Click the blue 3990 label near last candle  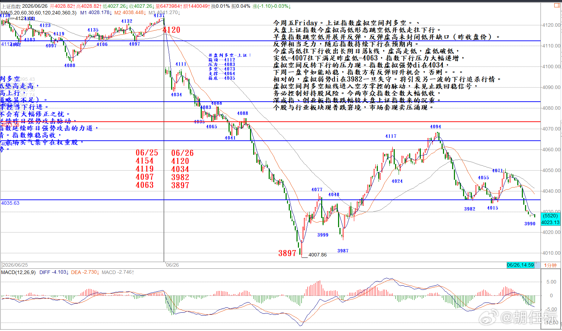[530, 224]
